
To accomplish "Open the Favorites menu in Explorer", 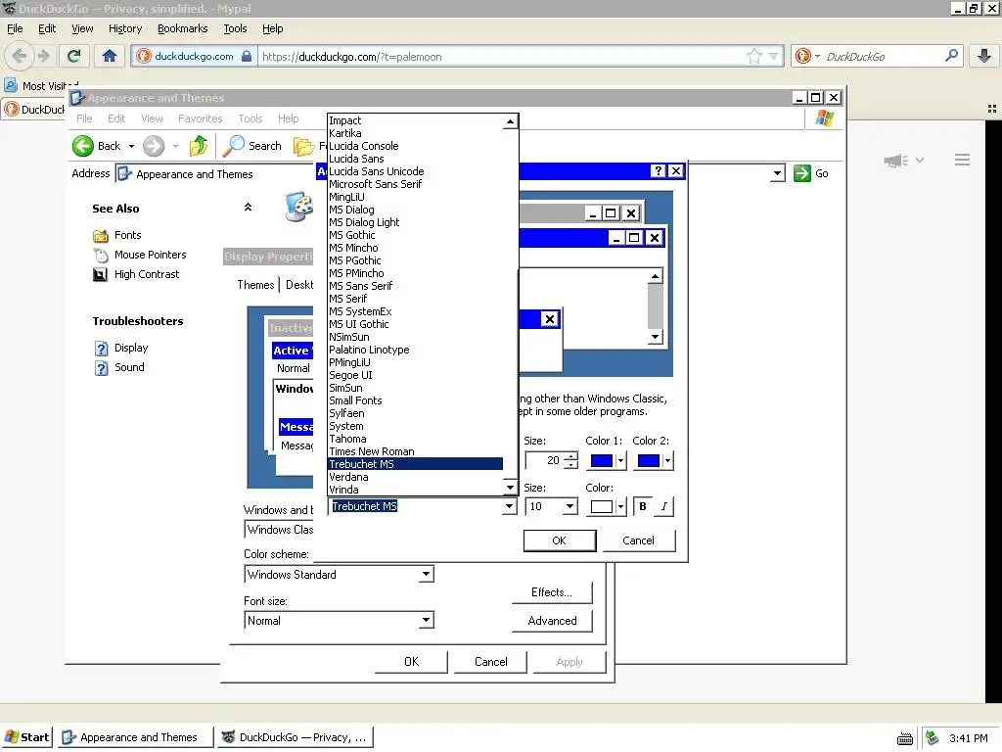I will (200, 118).
